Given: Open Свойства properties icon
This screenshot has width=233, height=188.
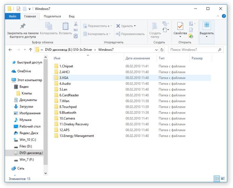Looking at the screenshot, I should [180, 26].
